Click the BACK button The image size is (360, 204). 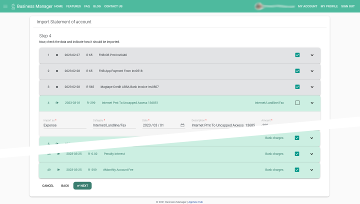[65, 185]
